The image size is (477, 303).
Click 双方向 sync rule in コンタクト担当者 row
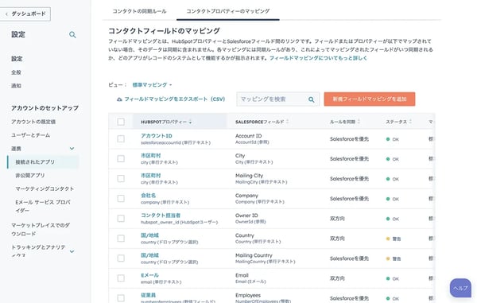click(337, 219)
